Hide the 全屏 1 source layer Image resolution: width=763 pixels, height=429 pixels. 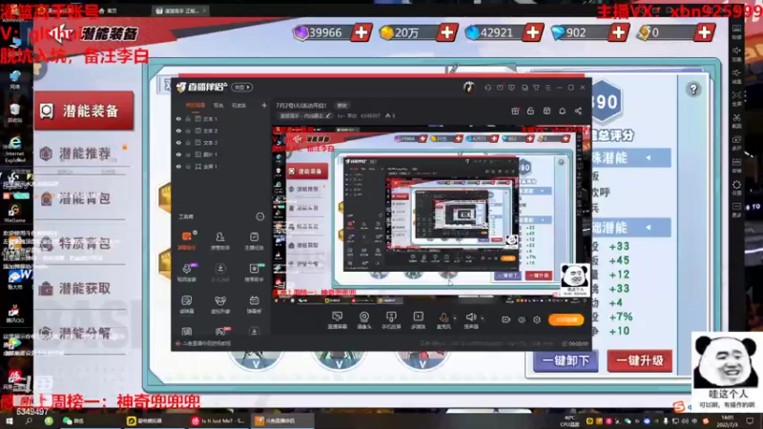click(178, 166)
